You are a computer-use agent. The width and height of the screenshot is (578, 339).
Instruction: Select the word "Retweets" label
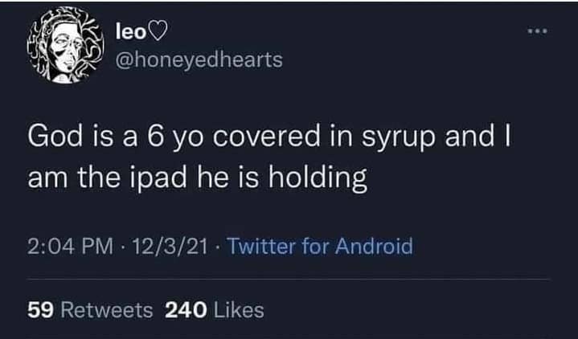(107, 310)
